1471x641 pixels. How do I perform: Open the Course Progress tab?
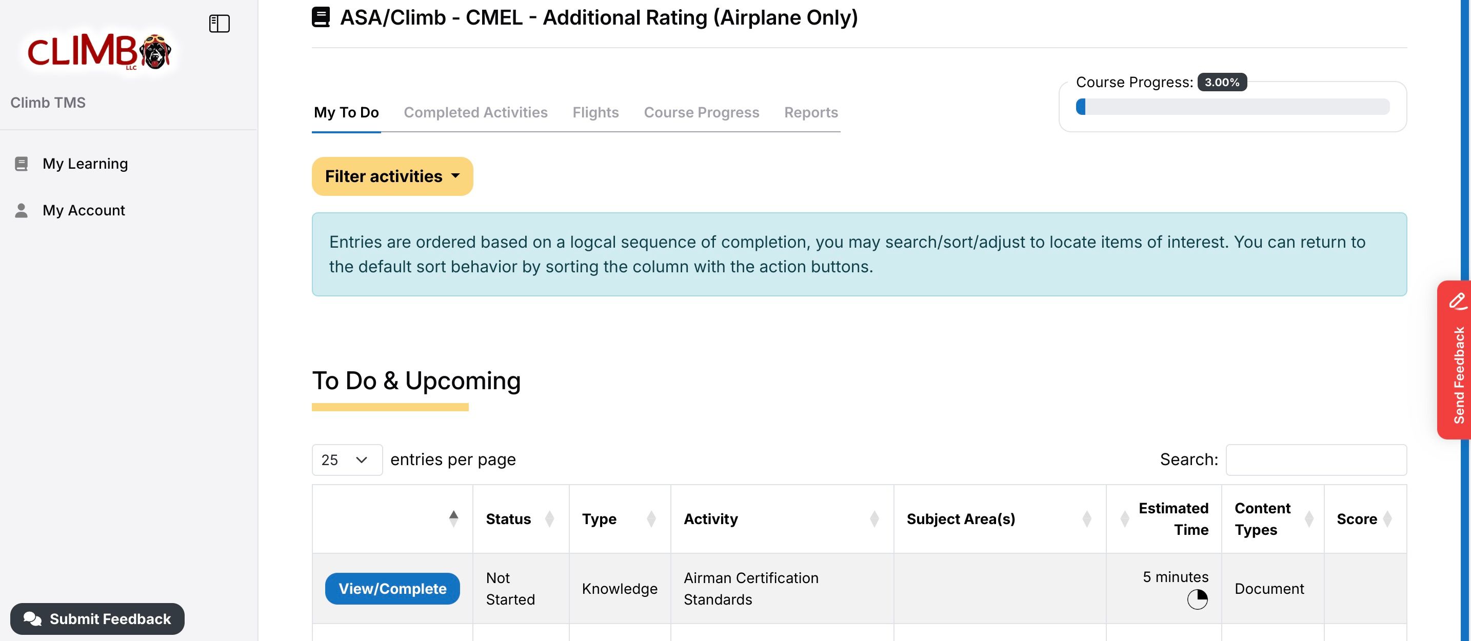click(x=701, y=112)
